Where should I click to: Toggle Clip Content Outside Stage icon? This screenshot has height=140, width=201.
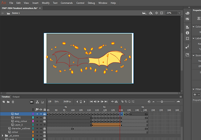[161, 13]
